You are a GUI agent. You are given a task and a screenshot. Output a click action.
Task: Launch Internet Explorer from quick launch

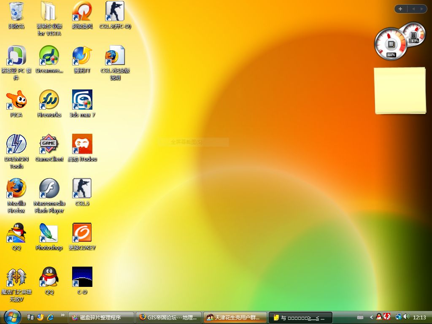point(50,317)
